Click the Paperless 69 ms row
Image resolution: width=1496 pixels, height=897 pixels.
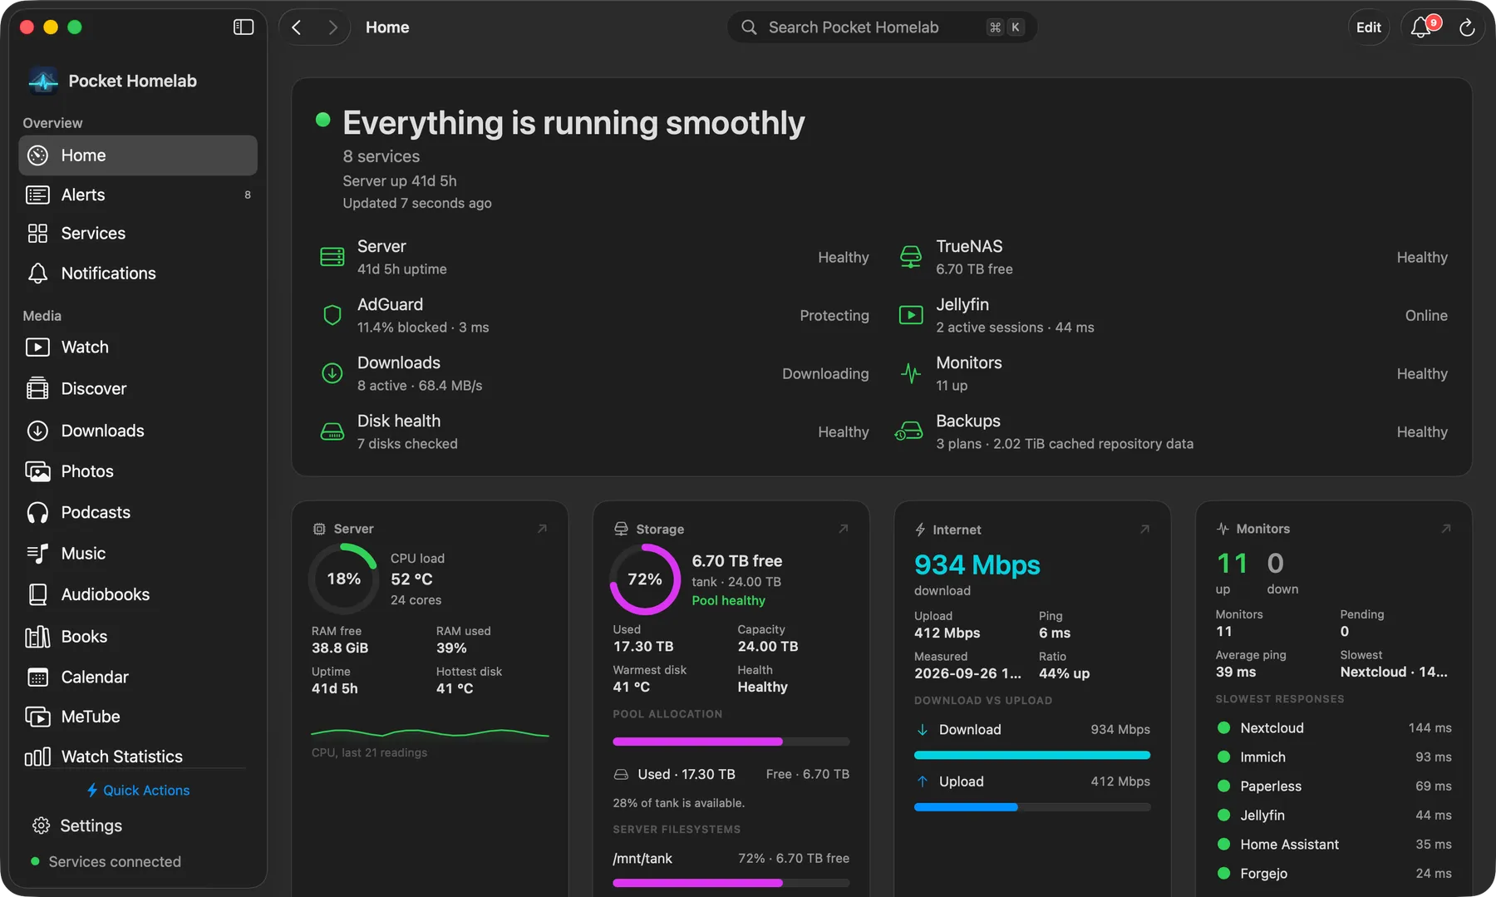click(x=1334, y=786)
